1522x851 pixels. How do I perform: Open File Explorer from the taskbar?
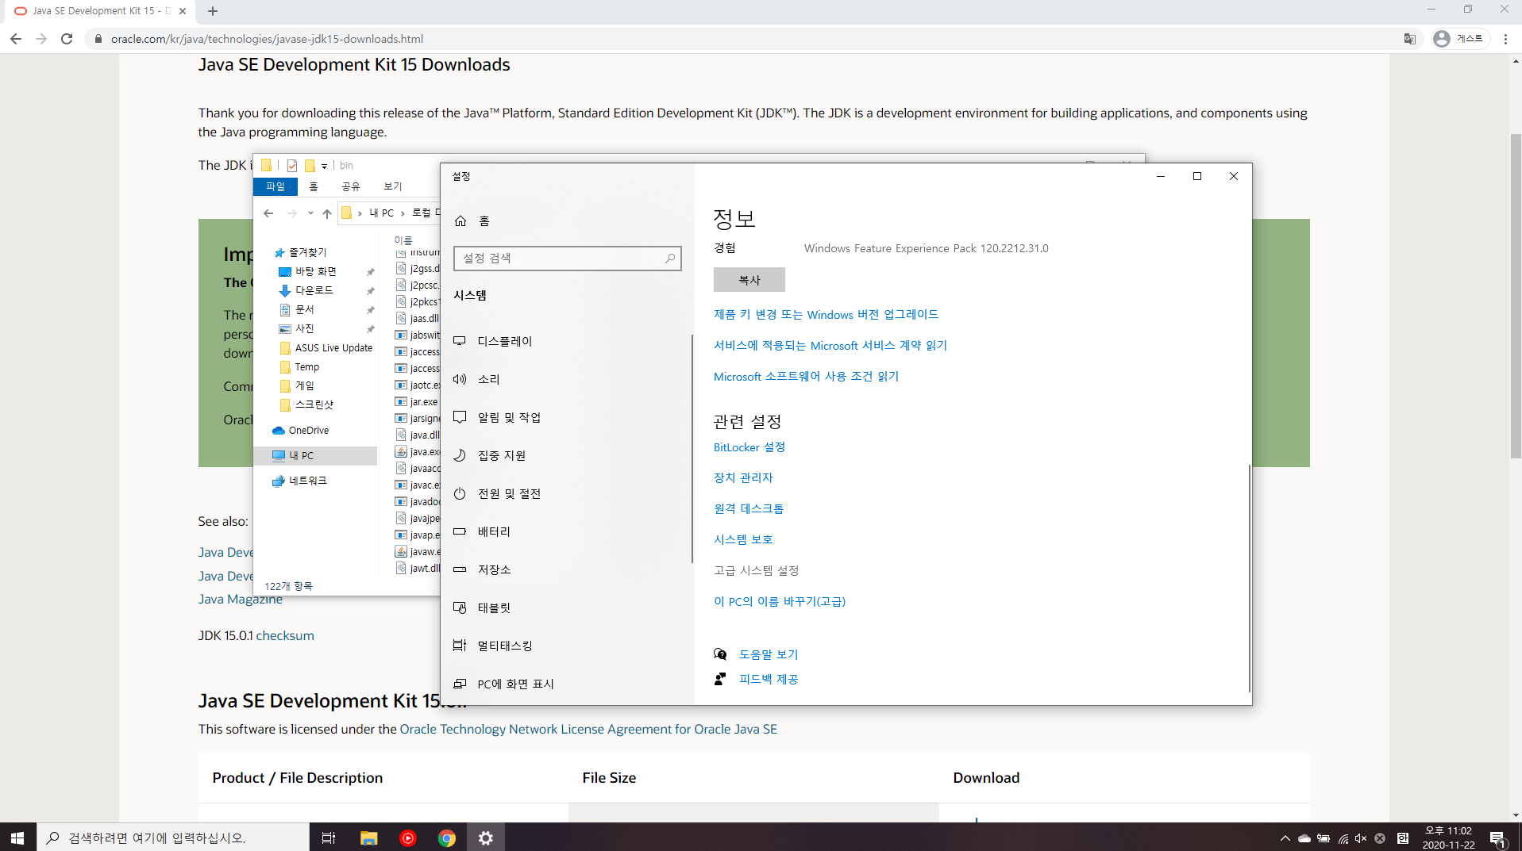tap(368, 838)
